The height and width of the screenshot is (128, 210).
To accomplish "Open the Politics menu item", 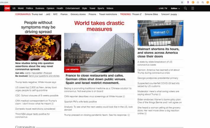I will click(30, 8).
